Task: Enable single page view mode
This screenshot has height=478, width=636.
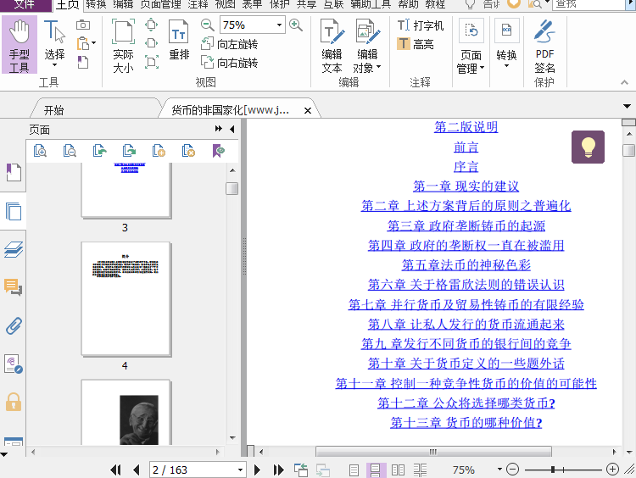Action: [x=354, y=470]
